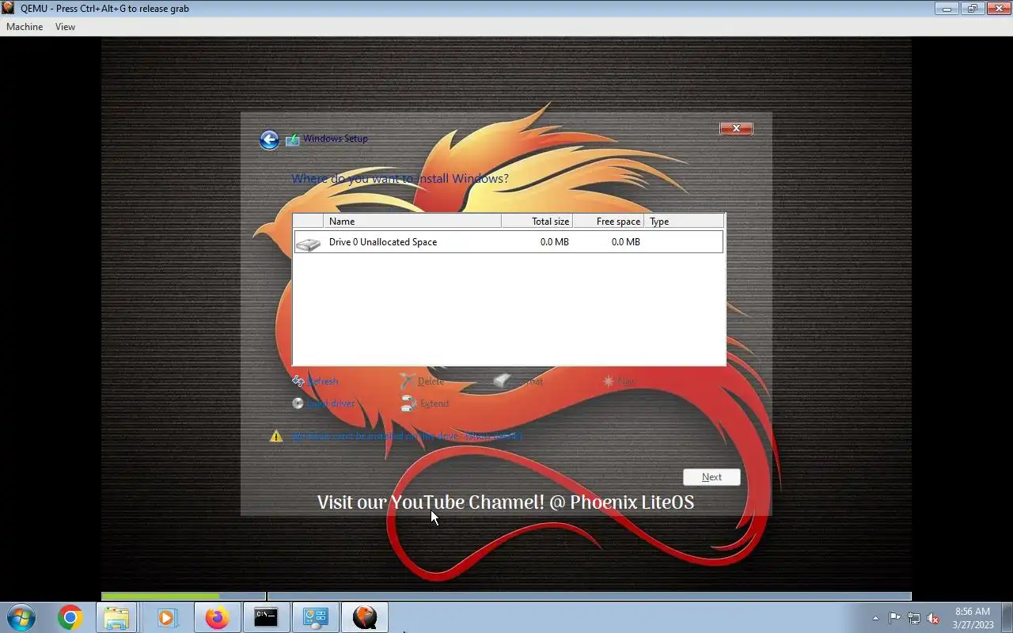Go back with the blue arrow button
This screenshot has width=1013, height=633.
pos(269,140)
